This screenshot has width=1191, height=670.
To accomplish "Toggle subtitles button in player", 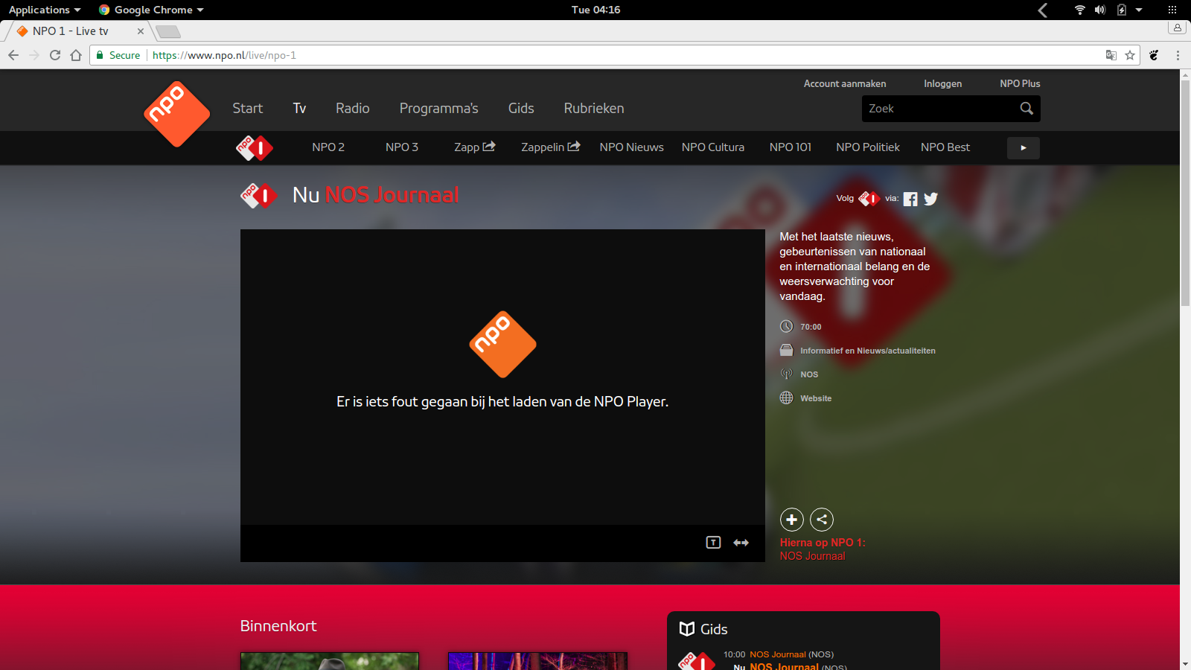I will [x=713, y=543].
